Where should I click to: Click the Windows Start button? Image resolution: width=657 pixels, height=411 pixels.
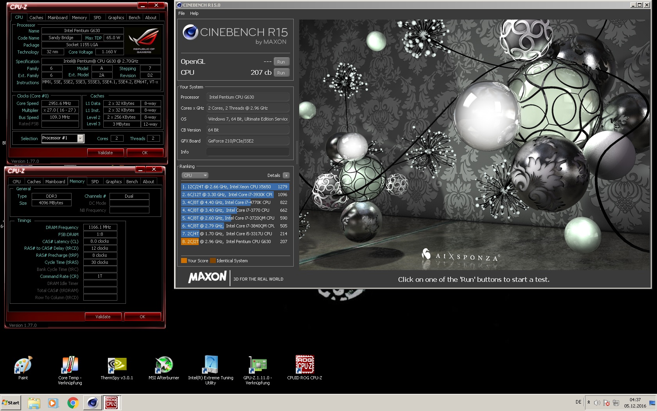click(11, 402)
